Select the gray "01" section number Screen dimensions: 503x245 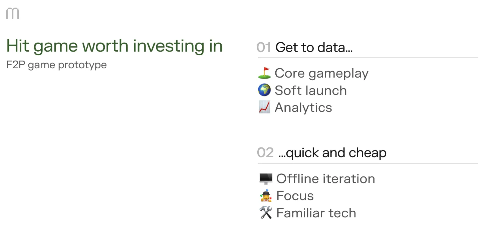click(264, 48)
